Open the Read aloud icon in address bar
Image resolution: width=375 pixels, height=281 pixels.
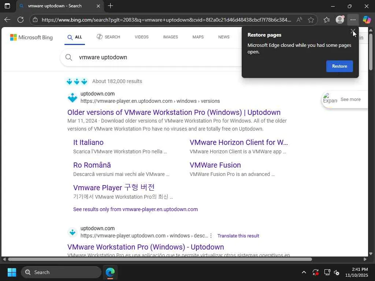tap(299, 20)
